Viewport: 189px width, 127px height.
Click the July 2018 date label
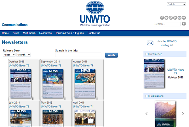(x=14, y=103)
